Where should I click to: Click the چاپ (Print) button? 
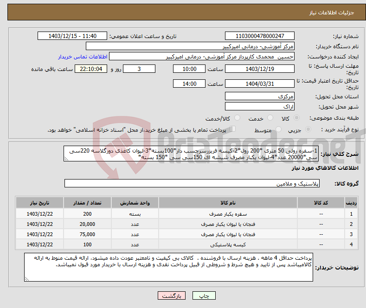pos(204,295)
